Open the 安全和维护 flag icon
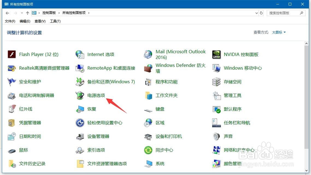311x175 pixels. coord(12,82)
